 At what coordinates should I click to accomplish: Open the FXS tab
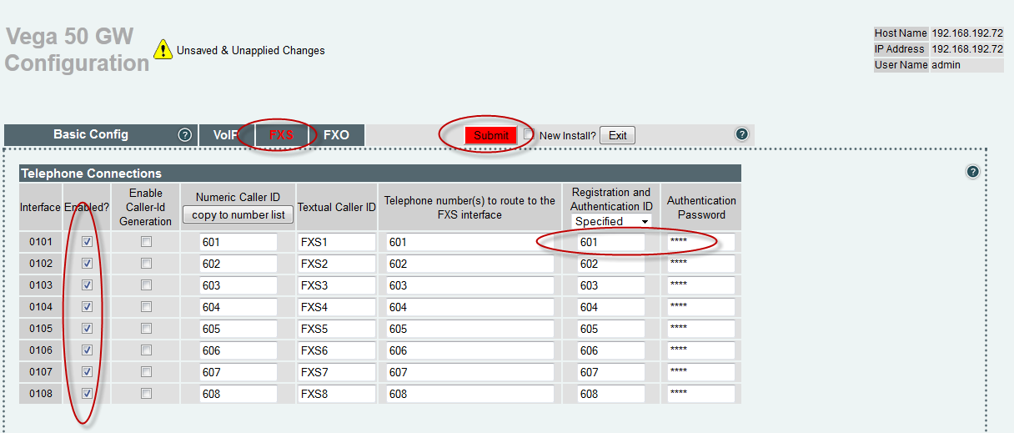tap(281, 135)
